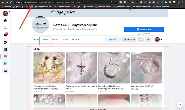
Task: Open the 'Gtv Live' bookmark
Action: (63, 7)
